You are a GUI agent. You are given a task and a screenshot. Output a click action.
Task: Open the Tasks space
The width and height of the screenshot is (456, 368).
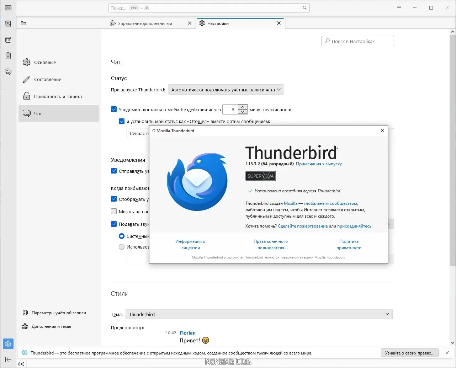(8, 56)
